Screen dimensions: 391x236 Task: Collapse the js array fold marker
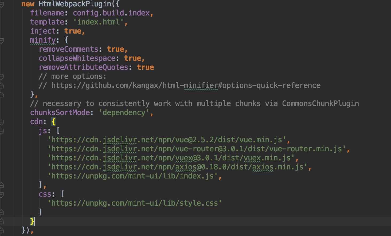click(1, 131)
